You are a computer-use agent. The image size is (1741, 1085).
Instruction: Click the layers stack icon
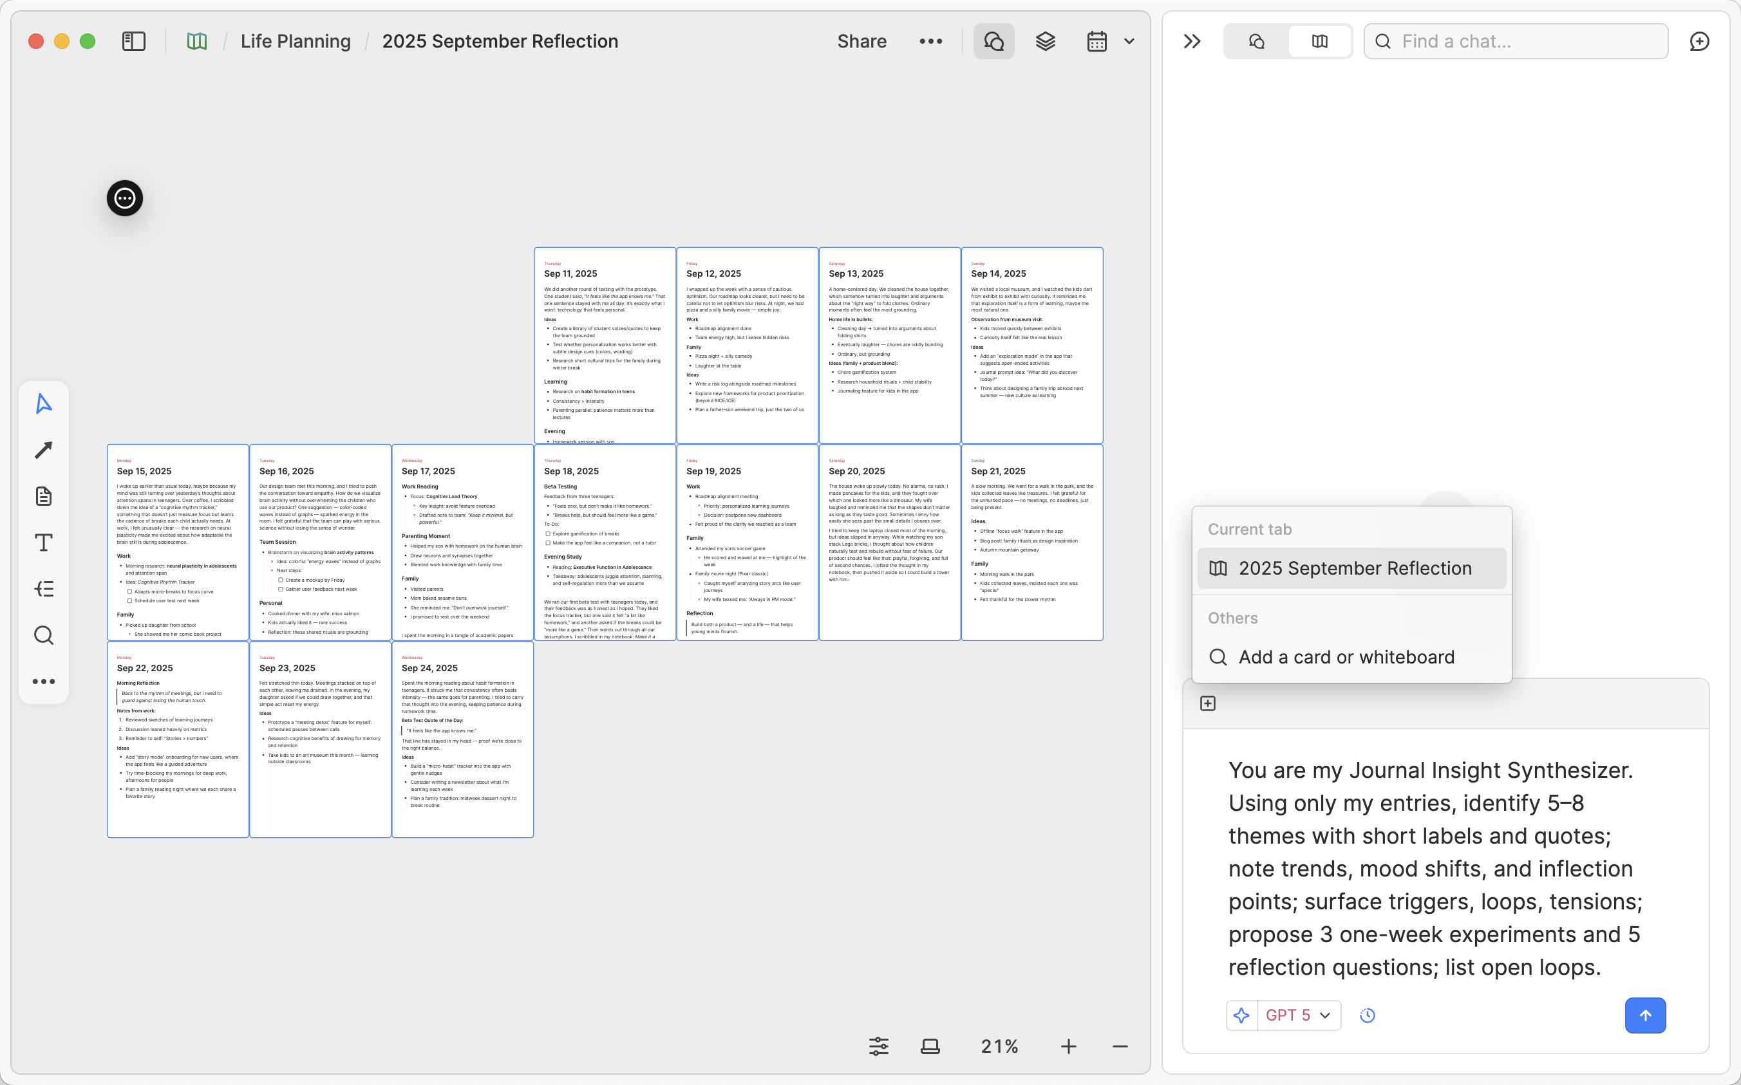1046,42
